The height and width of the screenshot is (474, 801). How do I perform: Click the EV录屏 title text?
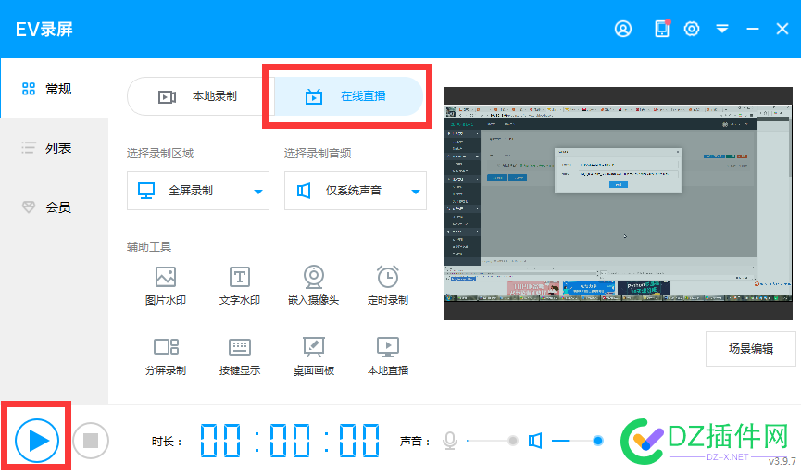pos(44,29)
